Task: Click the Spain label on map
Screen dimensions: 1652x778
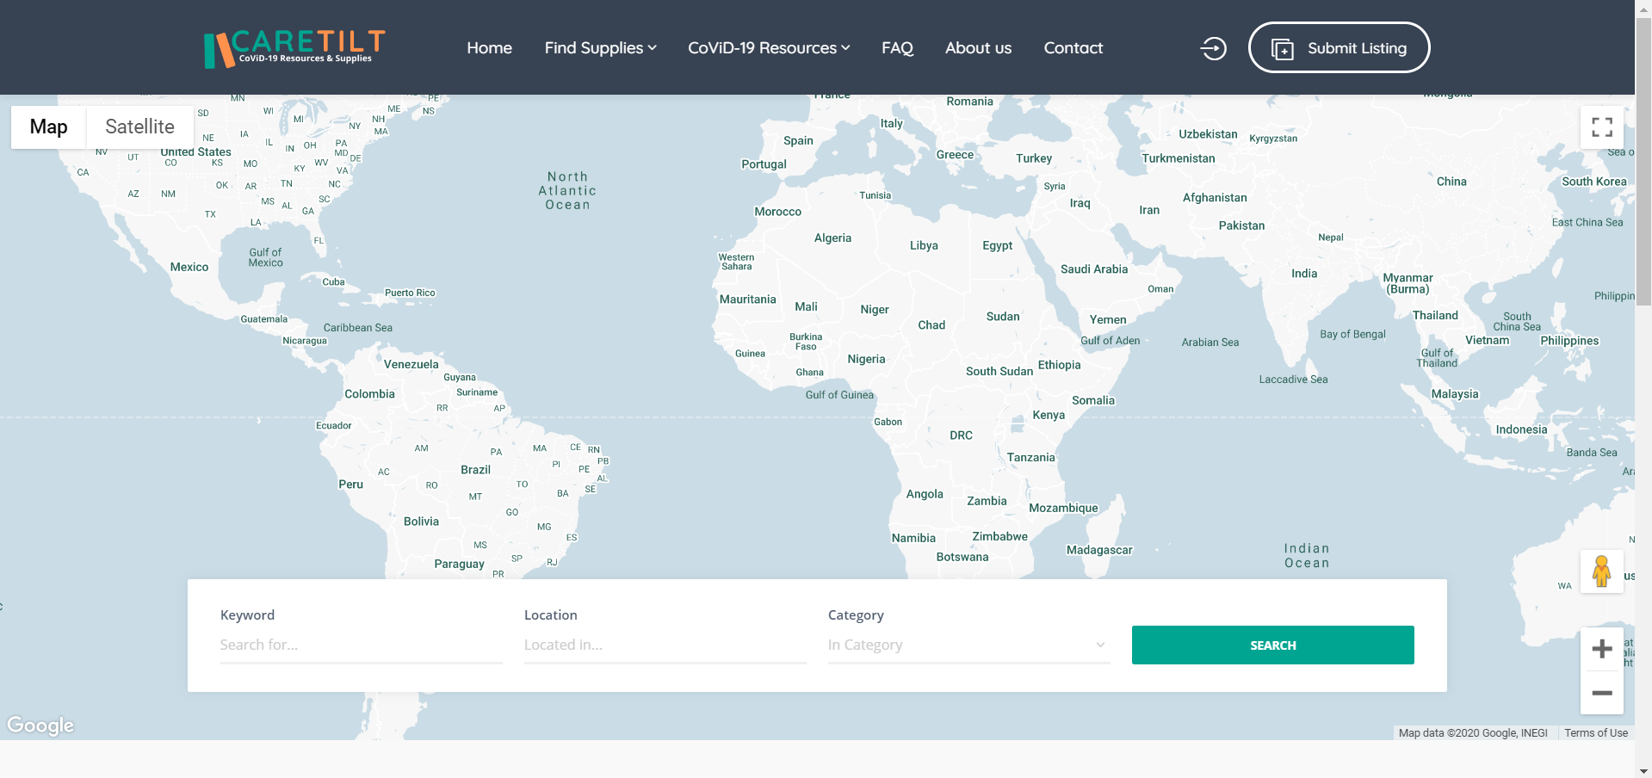Action: 798,141
